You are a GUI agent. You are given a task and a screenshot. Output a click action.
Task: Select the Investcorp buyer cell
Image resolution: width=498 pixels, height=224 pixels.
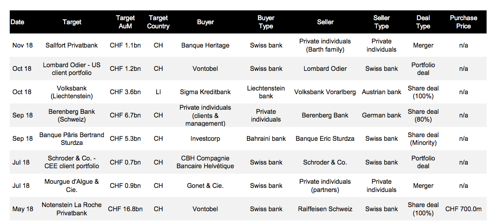(x=205, y=139)
